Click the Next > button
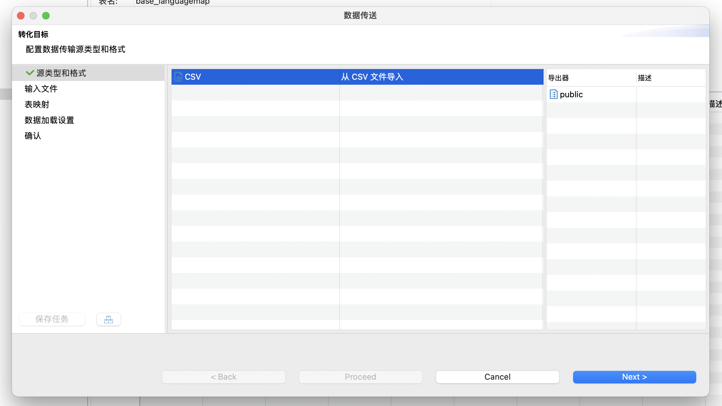 click(x=634, y=377)
